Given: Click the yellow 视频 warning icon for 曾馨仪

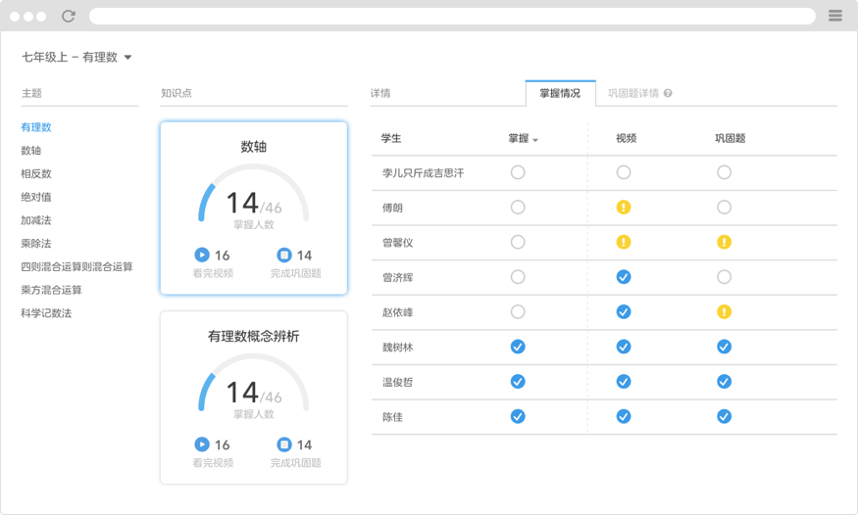Looking at the screenshot, I should (624, 242).
